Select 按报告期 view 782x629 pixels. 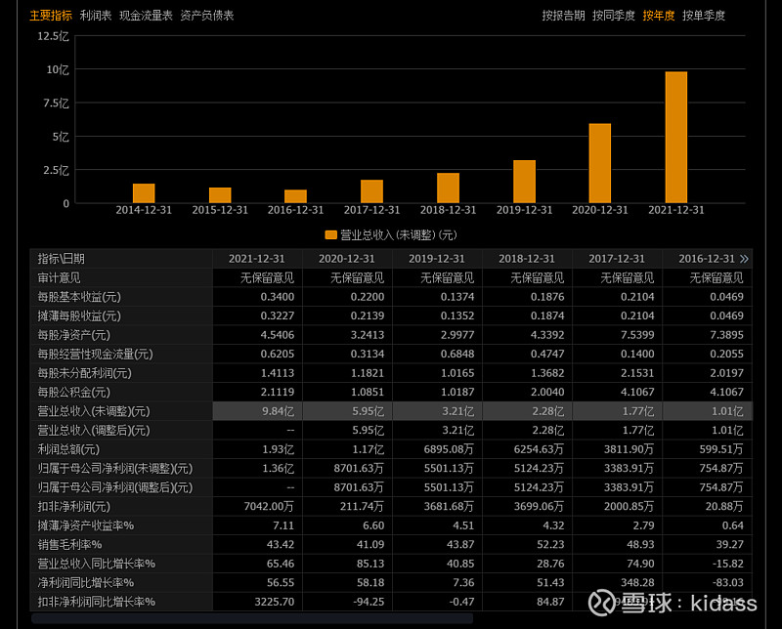click(564, 16)
